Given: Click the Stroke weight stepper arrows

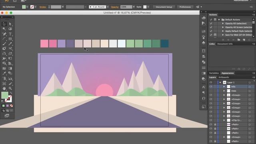Looking at the screenshot, I should coord(49,7).
